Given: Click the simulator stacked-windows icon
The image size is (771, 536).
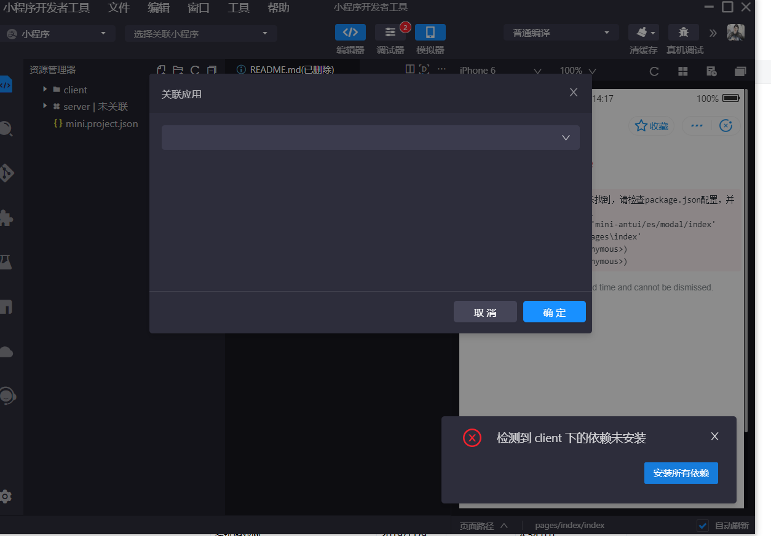Looking at the screenshot, I should pos(740,71).
